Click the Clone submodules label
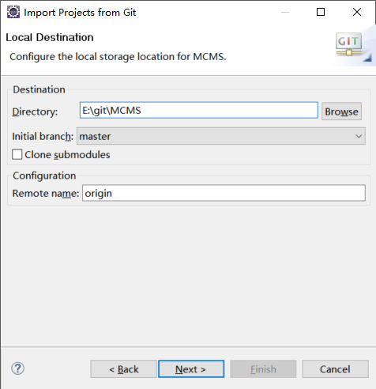Screen dimensions: 376x389 click(67, 155)
